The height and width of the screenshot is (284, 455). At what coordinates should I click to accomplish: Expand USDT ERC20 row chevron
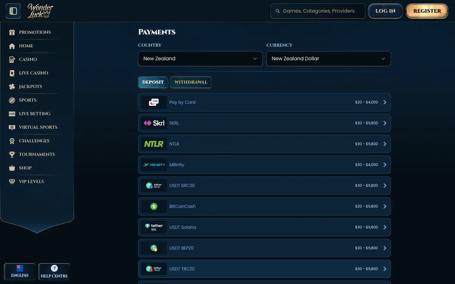(385, 186)
